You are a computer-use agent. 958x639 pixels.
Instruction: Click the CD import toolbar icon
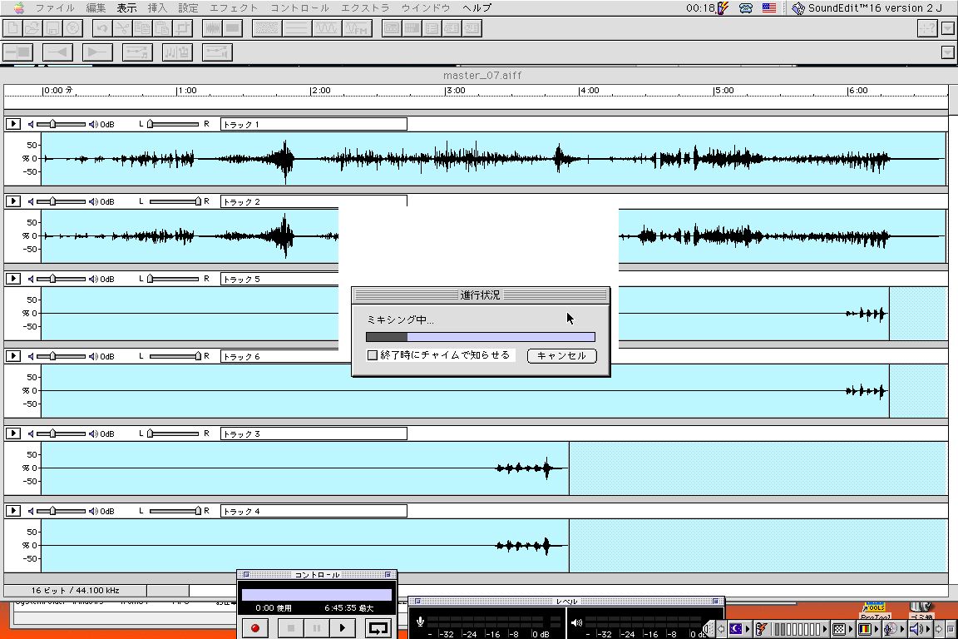(72, 28)
